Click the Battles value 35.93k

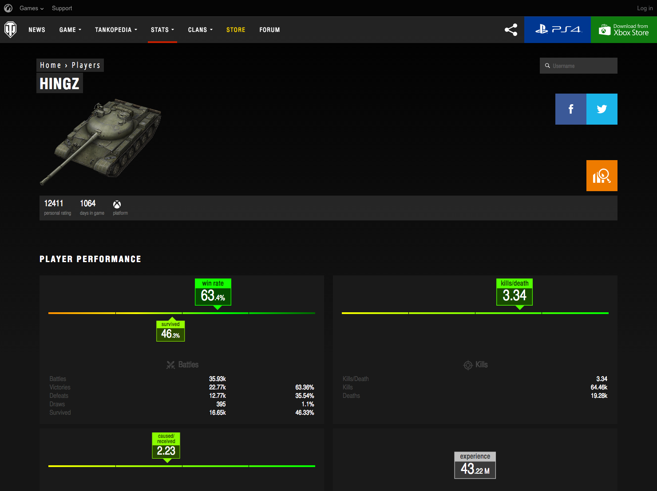(218, 379)
